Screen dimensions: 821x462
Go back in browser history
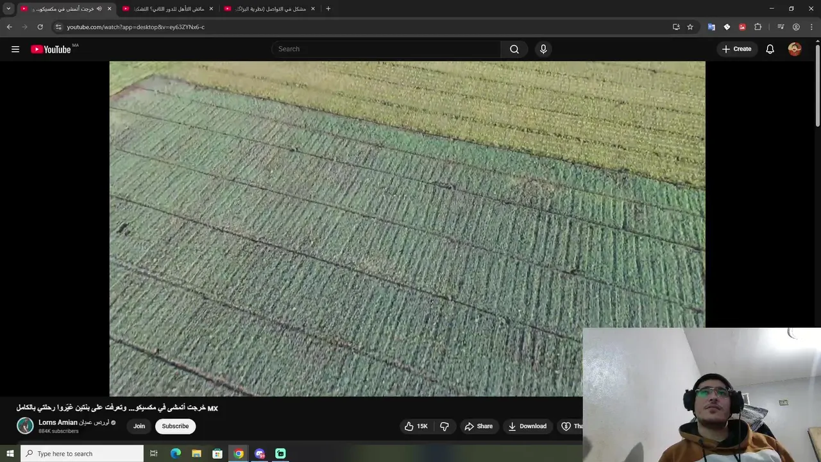9,27
